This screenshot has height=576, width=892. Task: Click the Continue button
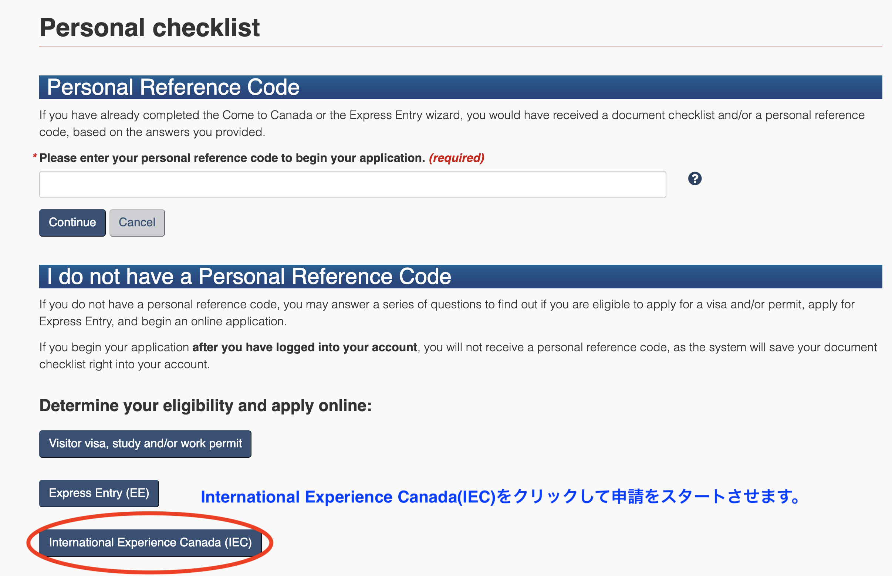[x=72, y=223]
